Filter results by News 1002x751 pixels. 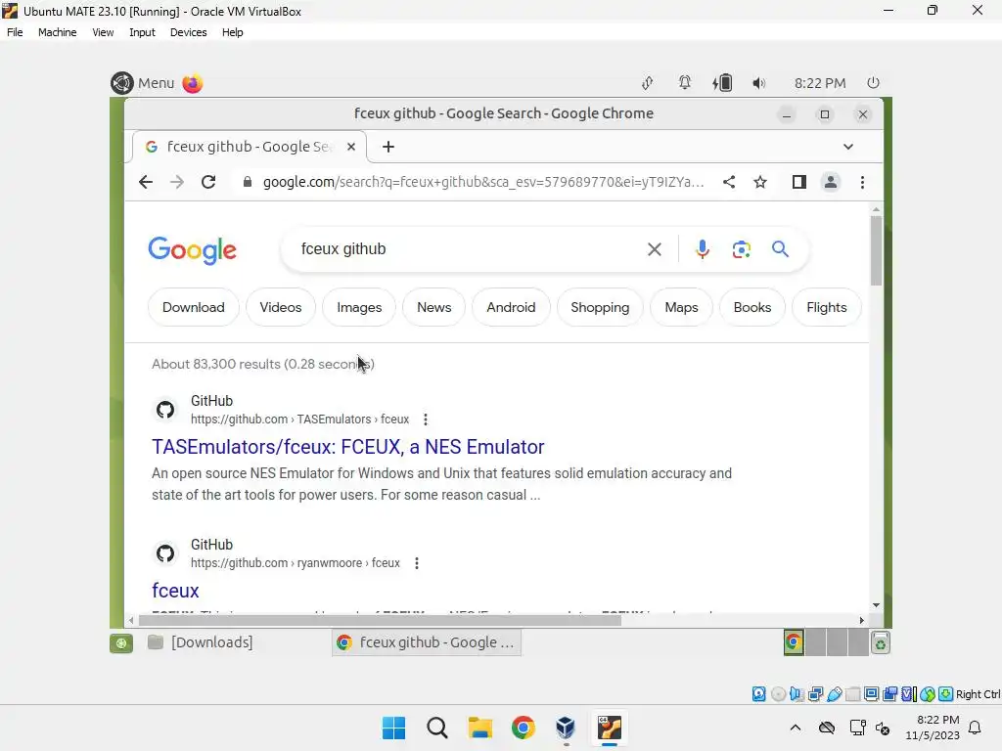[433, 308]
